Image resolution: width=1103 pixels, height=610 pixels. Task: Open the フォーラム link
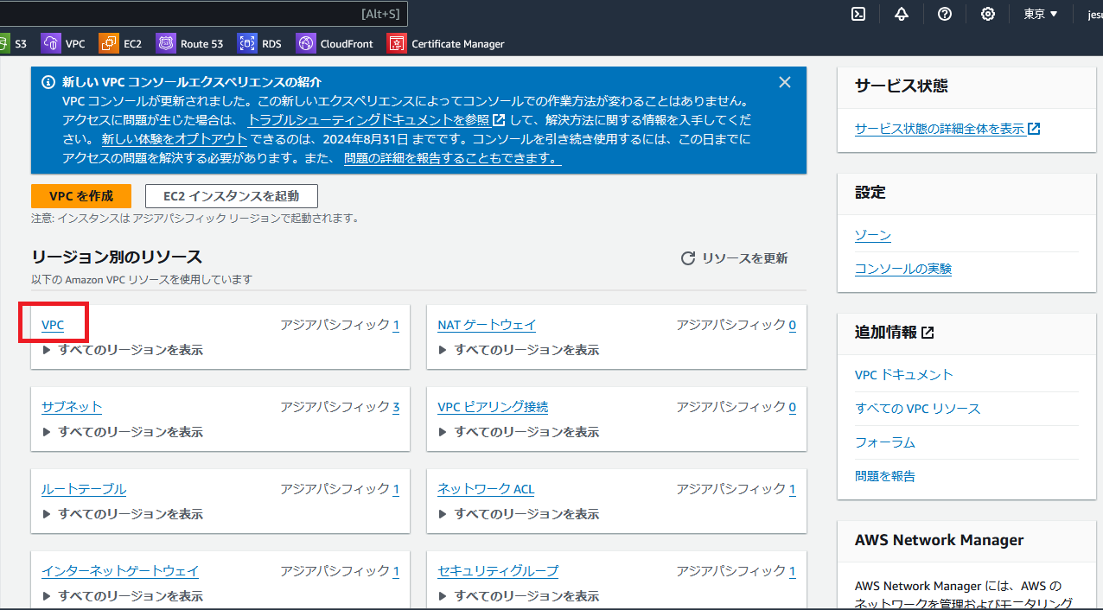(885, 442)
